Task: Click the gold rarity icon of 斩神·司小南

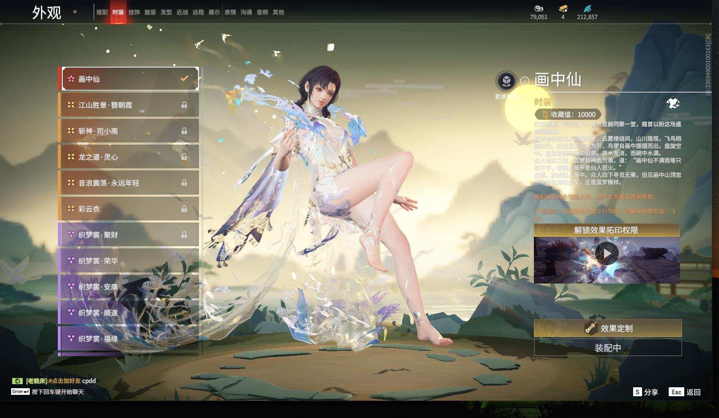Action: click(x=71, y=131)
